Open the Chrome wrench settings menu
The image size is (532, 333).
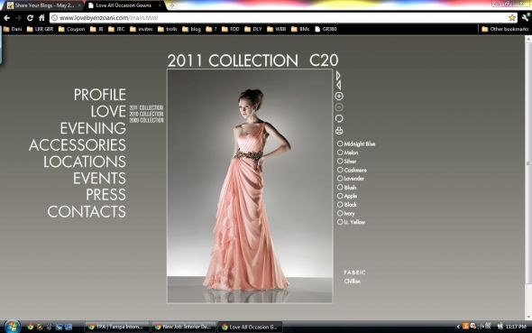pos(525,17)
